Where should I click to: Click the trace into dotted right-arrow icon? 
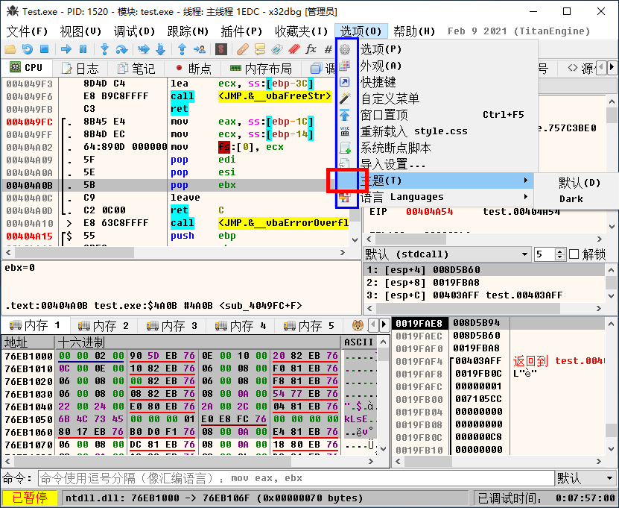coord(143,49)
